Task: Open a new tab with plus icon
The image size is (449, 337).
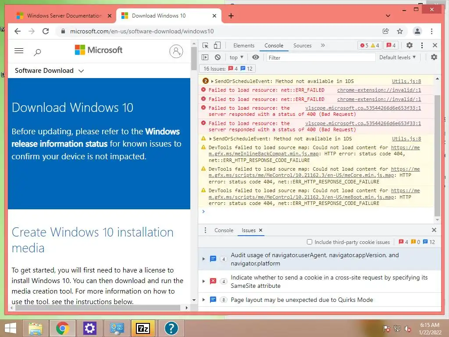Action: pos(231,16)
